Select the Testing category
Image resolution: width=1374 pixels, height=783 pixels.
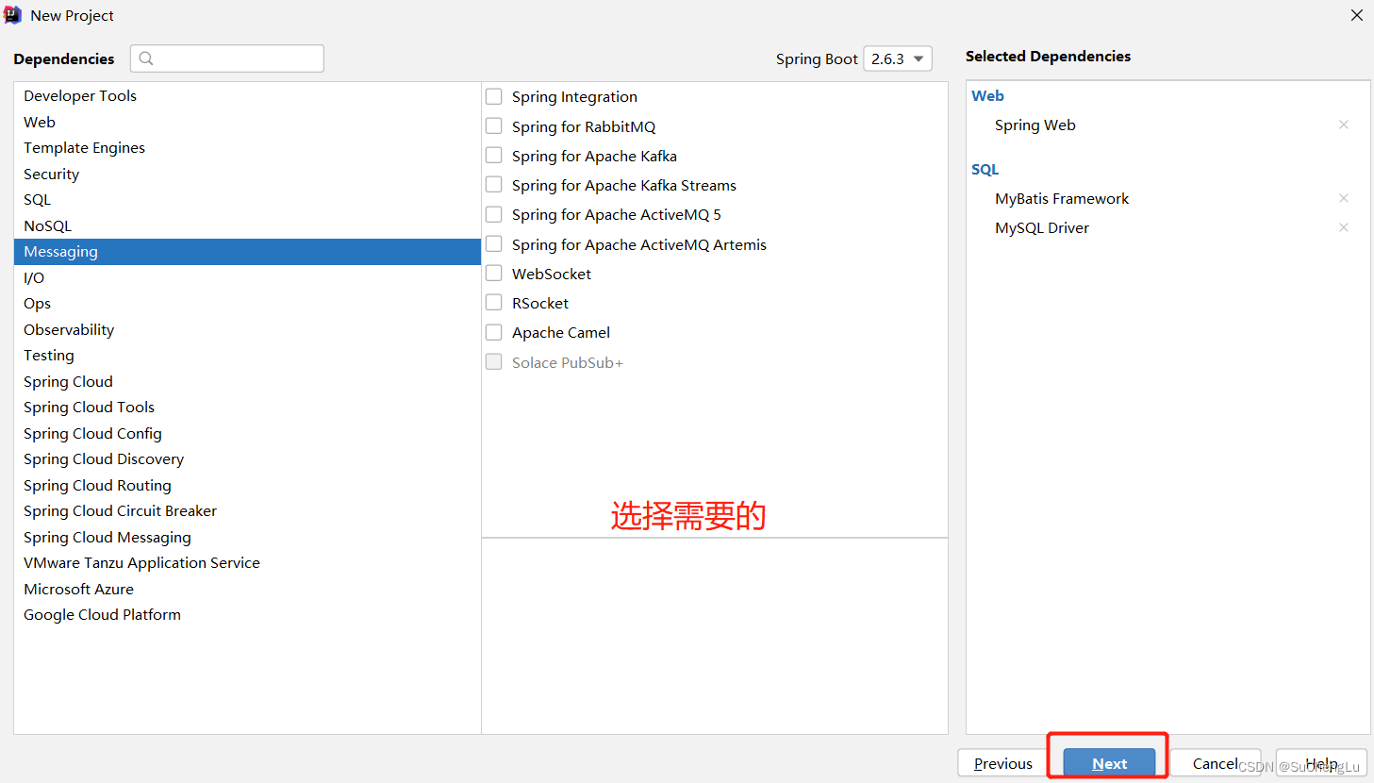point(247,355)
